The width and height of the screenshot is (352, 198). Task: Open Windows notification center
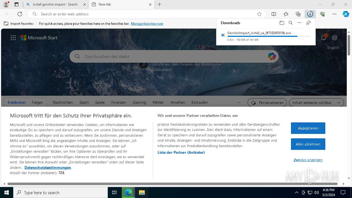(x=343, y=193)
